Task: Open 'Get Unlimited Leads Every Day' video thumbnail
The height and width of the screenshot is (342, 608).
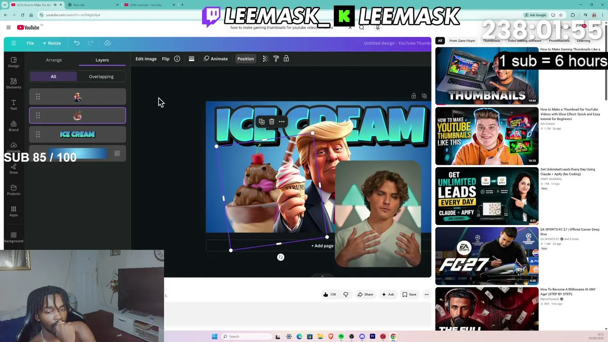Action: click(487, 196)
